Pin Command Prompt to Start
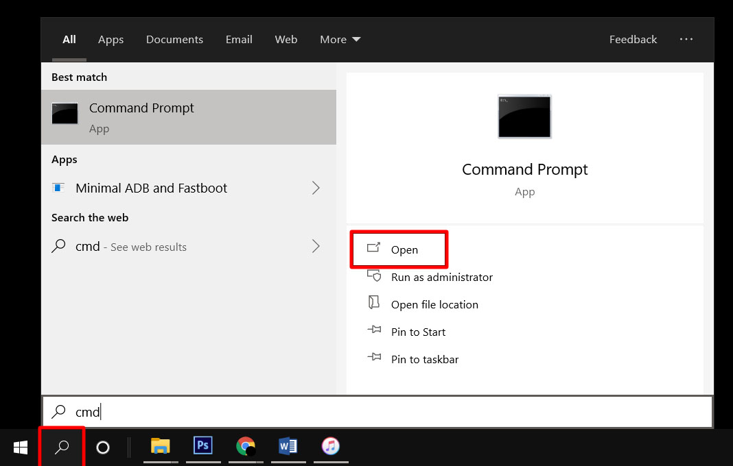733x466 pixels. click(417, 332)
